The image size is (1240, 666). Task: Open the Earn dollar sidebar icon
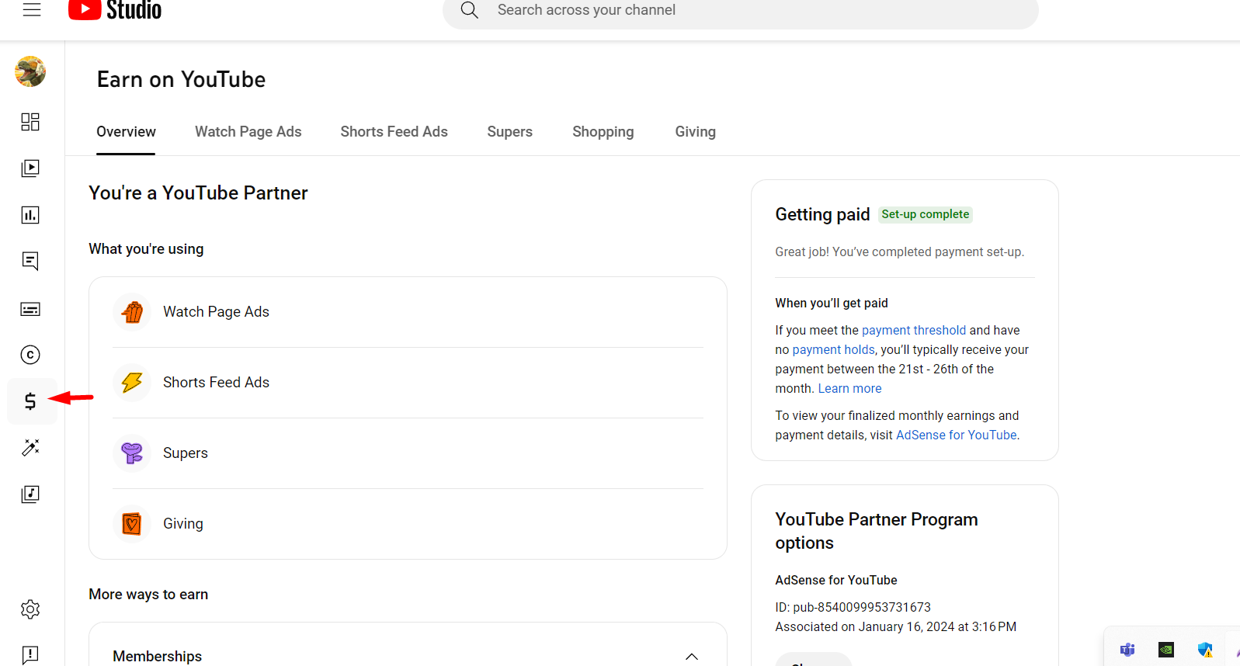(x=30, y=401)
